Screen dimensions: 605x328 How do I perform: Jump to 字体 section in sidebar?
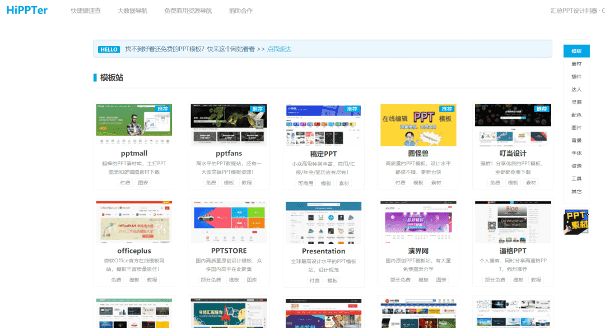pos(576,153)
